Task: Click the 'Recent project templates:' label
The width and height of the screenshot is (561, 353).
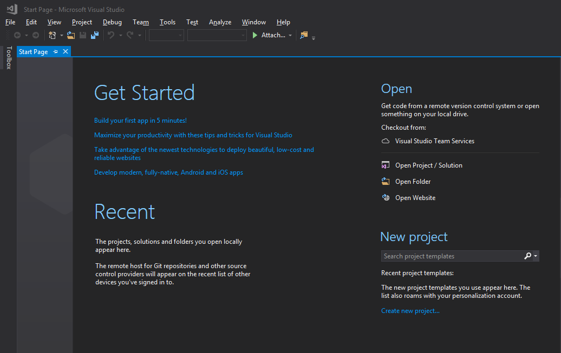Action: [x=417, y=273]
